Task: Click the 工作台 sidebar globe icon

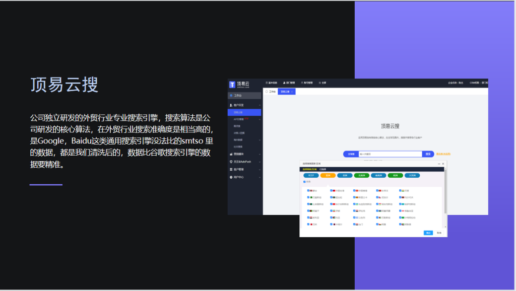Action: 231,95
